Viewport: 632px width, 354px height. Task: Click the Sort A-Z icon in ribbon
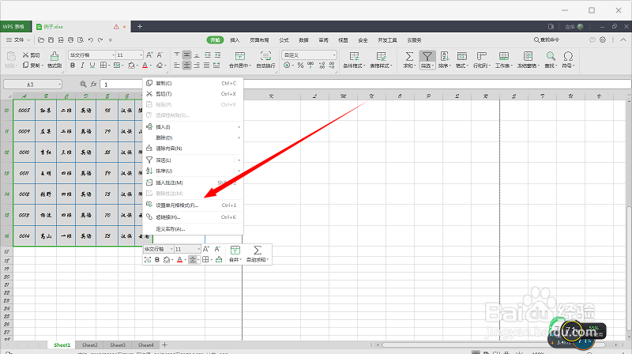click(444, 56)
